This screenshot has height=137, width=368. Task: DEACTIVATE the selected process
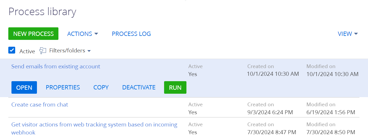click(x=139, y=87)
